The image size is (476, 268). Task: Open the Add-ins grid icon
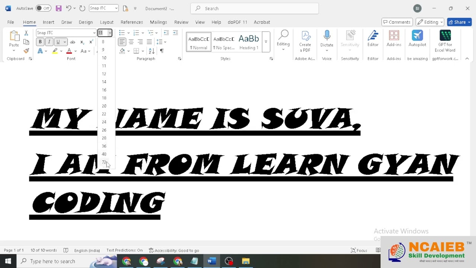394,36
